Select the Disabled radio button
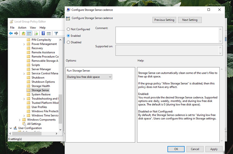Viewport: 233px width, 154px height. 68,42
